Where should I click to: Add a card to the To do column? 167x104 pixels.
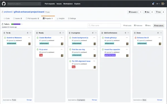pos(28,33)
